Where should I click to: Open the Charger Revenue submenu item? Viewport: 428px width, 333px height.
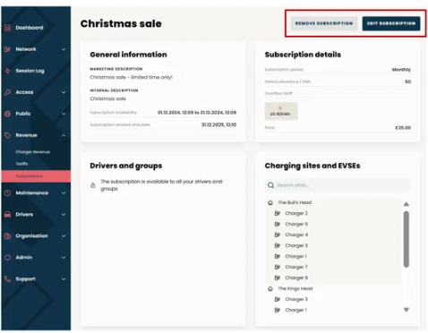33,152
